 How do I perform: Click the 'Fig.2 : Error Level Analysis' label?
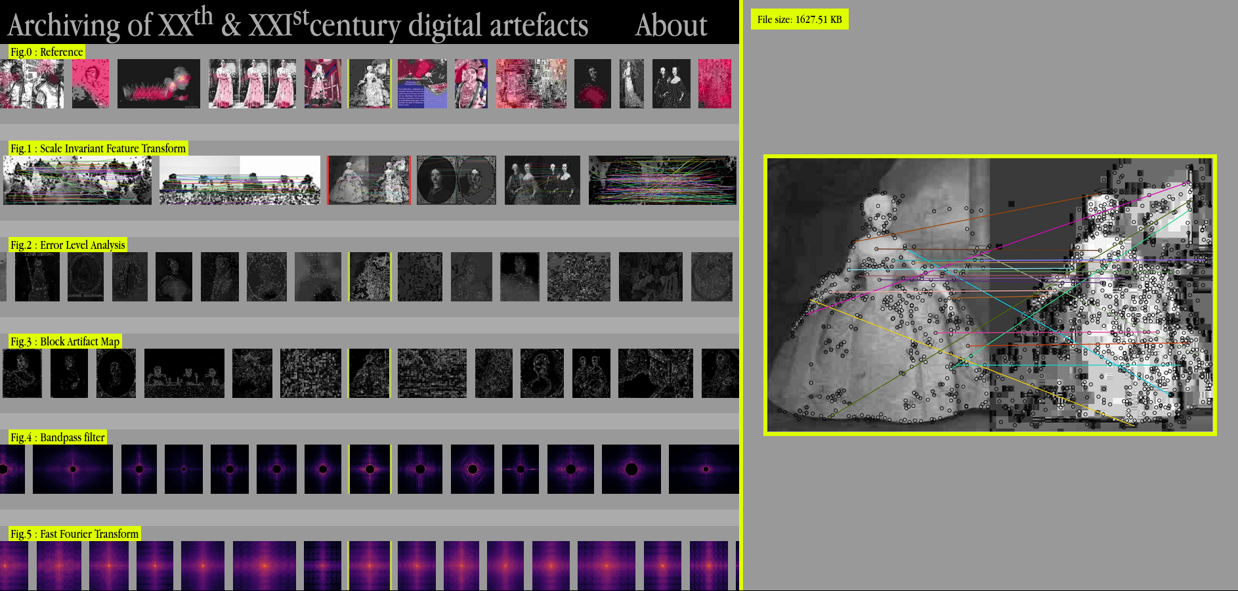[x=68, y=245]
